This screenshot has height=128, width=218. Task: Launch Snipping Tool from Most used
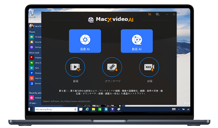click(35, 57)
